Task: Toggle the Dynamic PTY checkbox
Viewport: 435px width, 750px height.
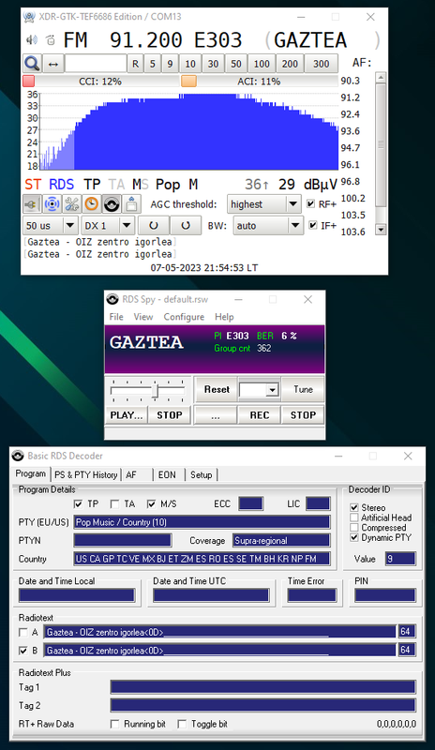Action: click(x=354, y=537)
